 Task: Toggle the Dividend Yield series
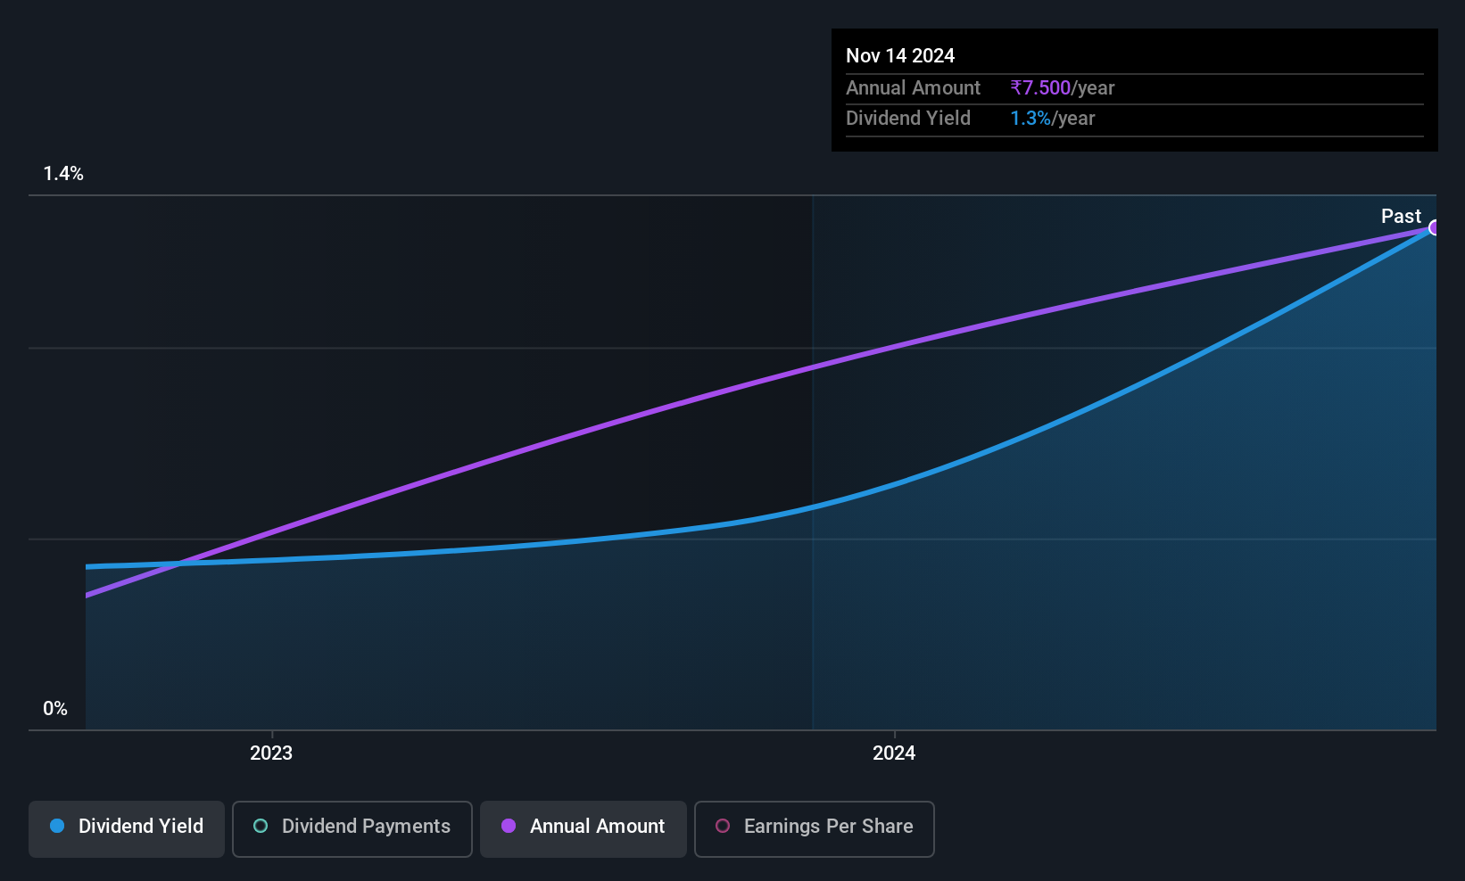pos(127,829)
